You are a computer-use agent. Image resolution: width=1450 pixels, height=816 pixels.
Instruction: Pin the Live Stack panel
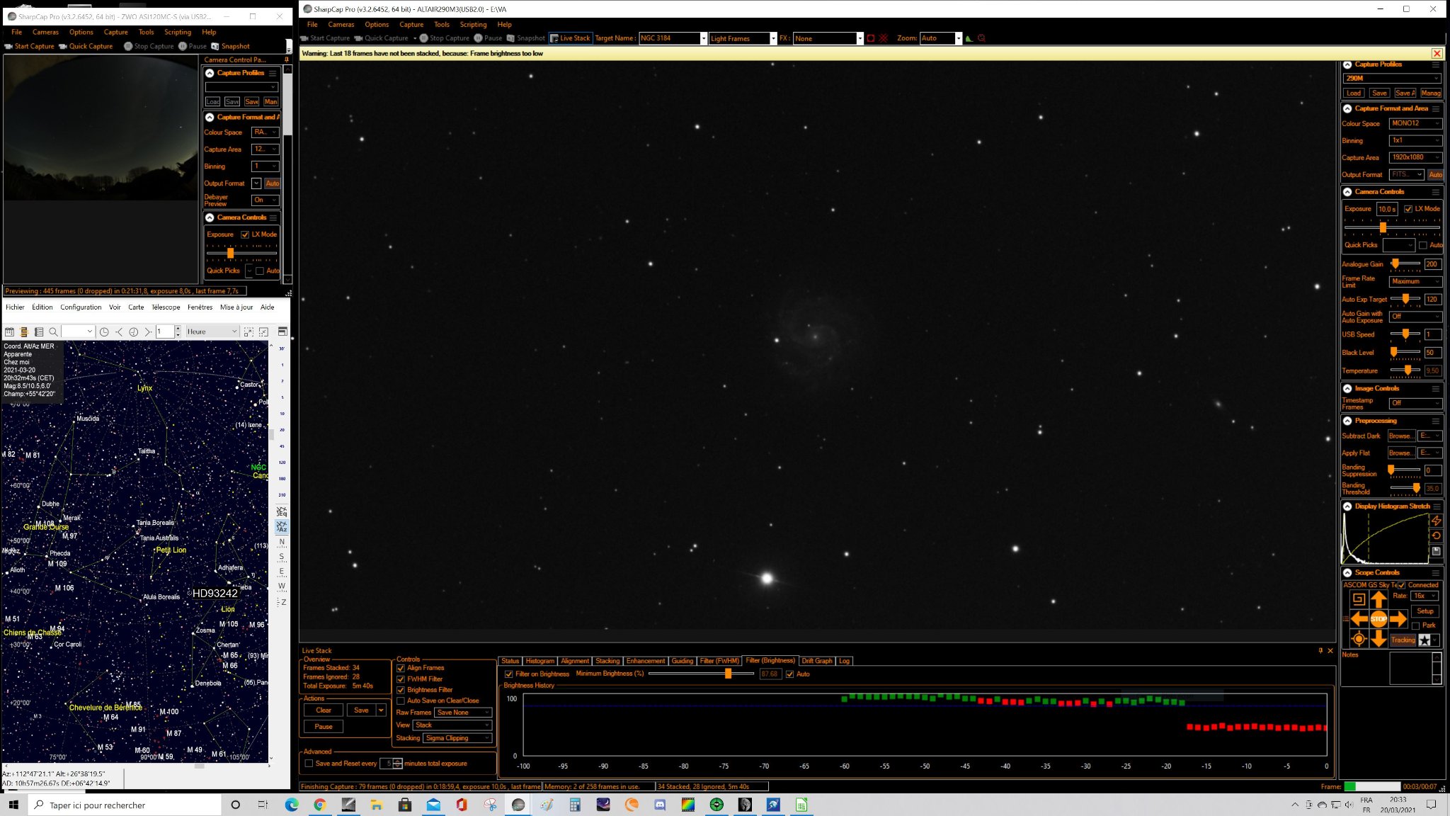(1320, 650)
